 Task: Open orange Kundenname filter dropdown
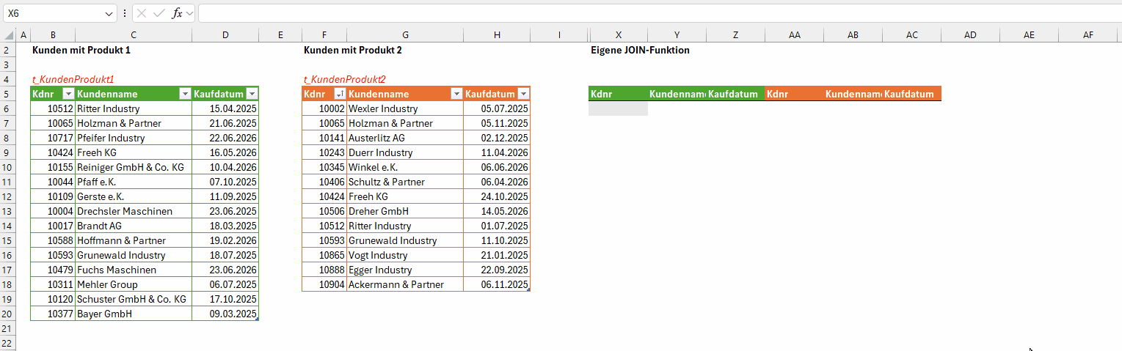pyautogui.click(x=456, y=94)
